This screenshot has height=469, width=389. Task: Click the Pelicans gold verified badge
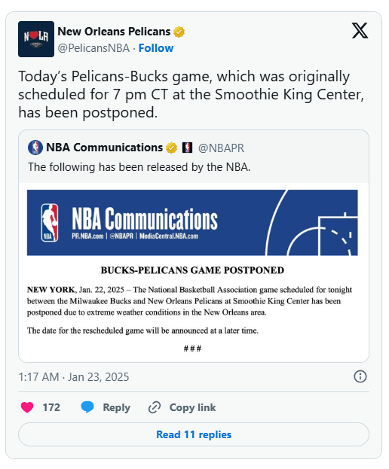[x=179, y=32]
